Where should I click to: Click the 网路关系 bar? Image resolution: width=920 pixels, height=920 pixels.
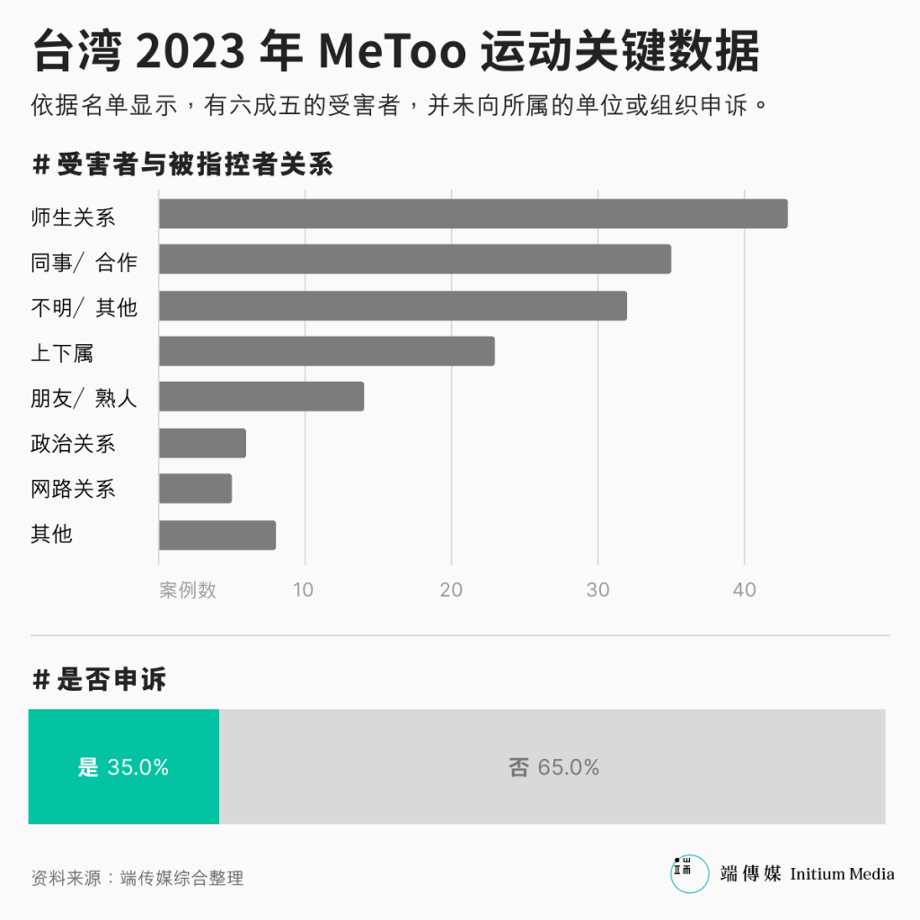point(195,489)
